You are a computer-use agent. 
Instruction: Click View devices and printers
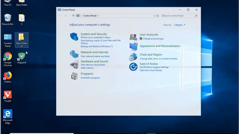tap(93, 65)
